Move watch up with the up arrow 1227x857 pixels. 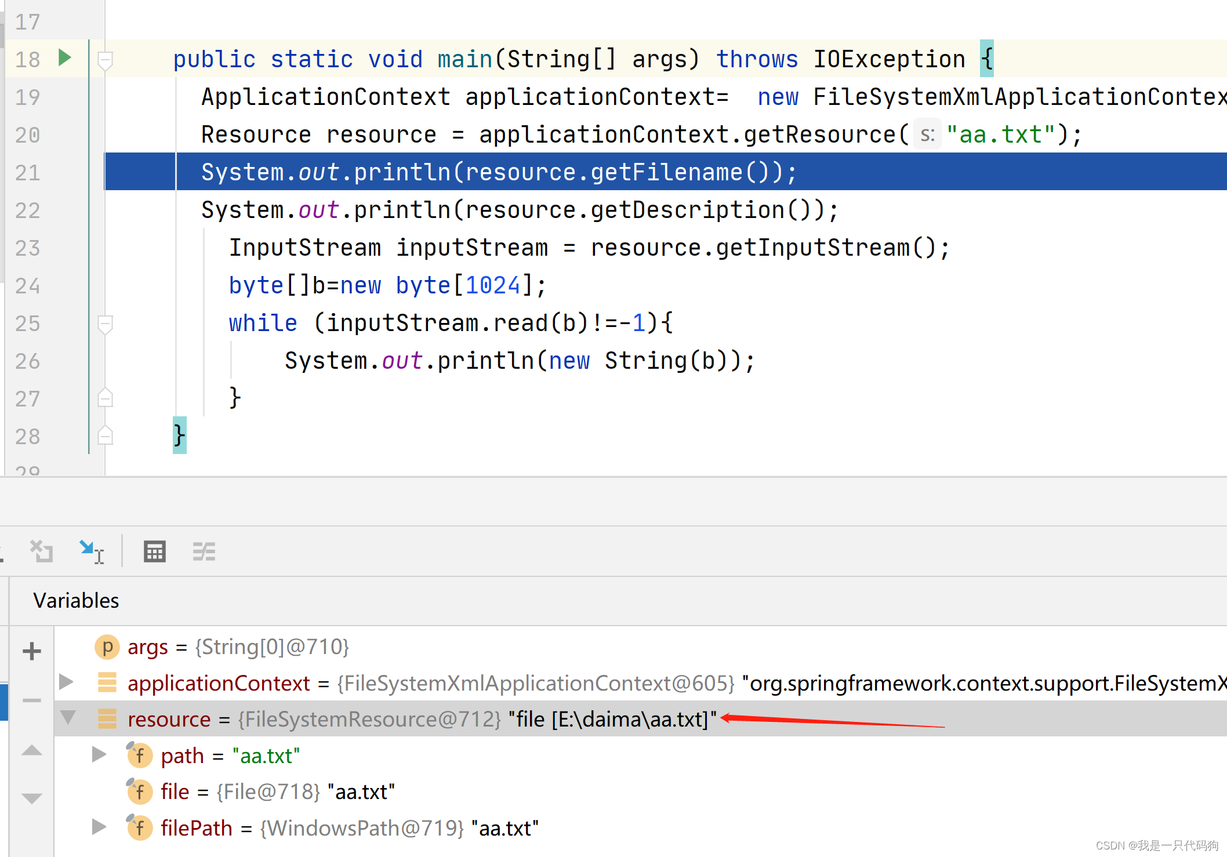pyautogui.click(x=32, y=751)
